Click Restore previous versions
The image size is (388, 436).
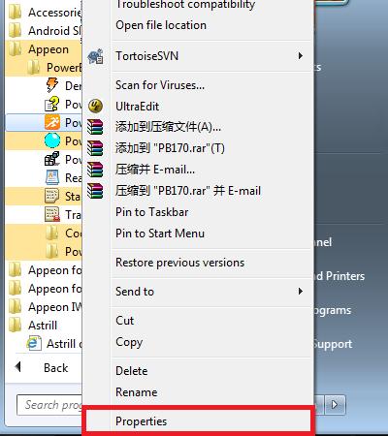[180, 263]
